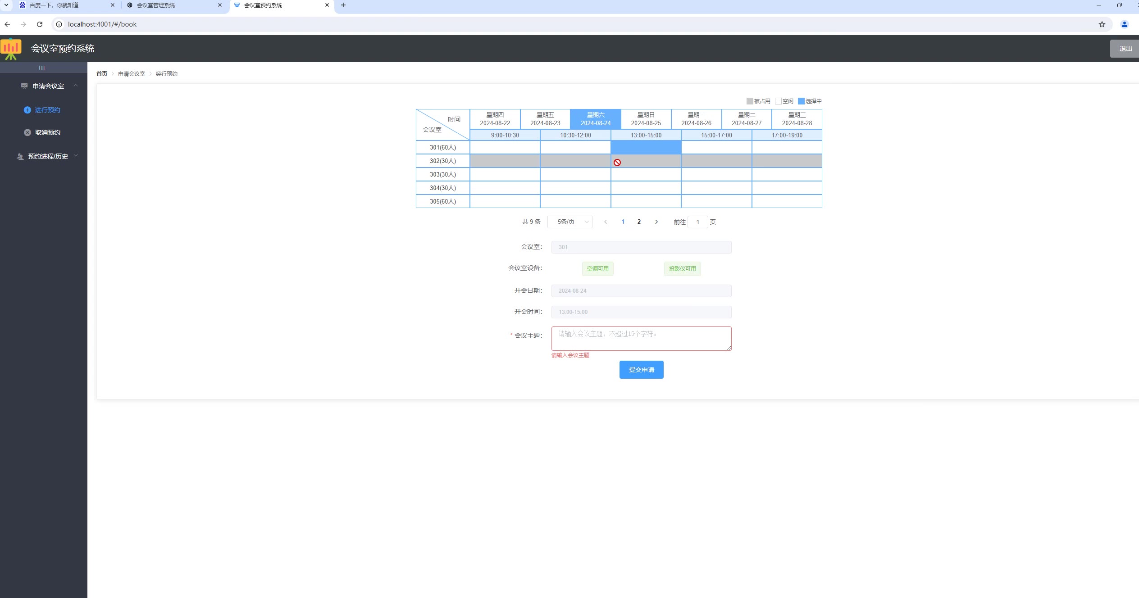The width and height of the screenshot is (1139, 598).
Task: Click the 投影仪可用 equipment tag
Action: pyautogui.click(x=682, y=269)
